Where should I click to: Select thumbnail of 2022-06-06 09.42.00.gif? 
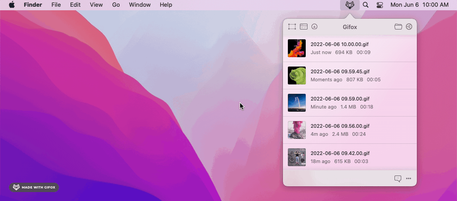297,157
